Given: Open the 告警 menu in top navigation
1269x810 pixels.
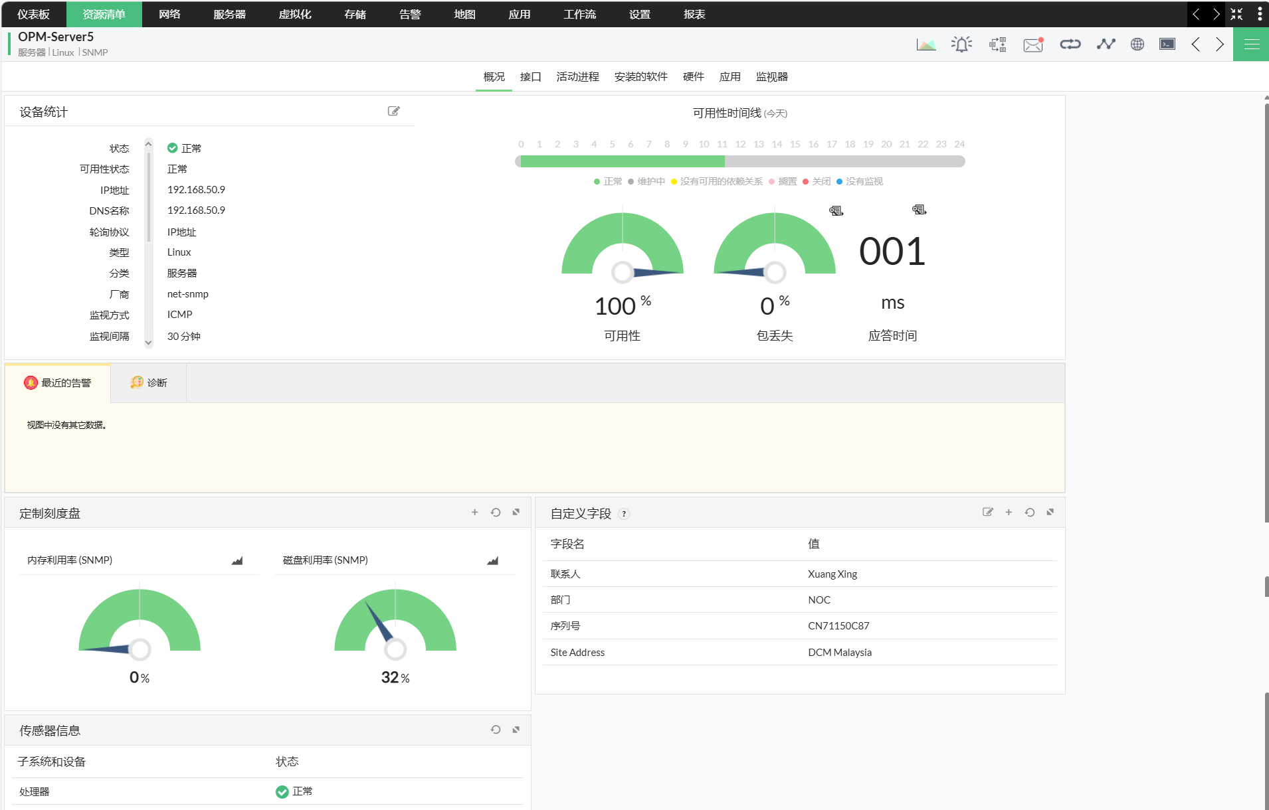Looking at the screenshot, I should click(410, 14).
